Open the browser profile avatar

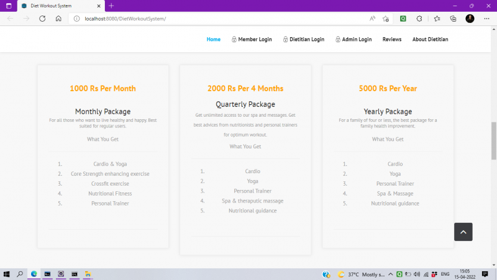(x=470, y=19)
